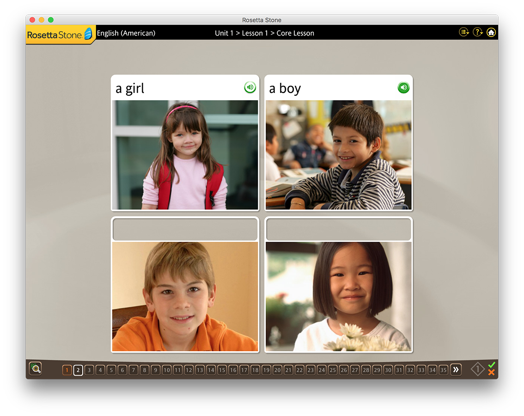Open the course contents list icon
The height and width of the screenshot is (416, 524).
[x=463, y=31]
